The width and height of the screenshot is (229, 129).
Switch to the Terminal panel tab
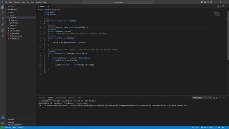tap(72, 98)
